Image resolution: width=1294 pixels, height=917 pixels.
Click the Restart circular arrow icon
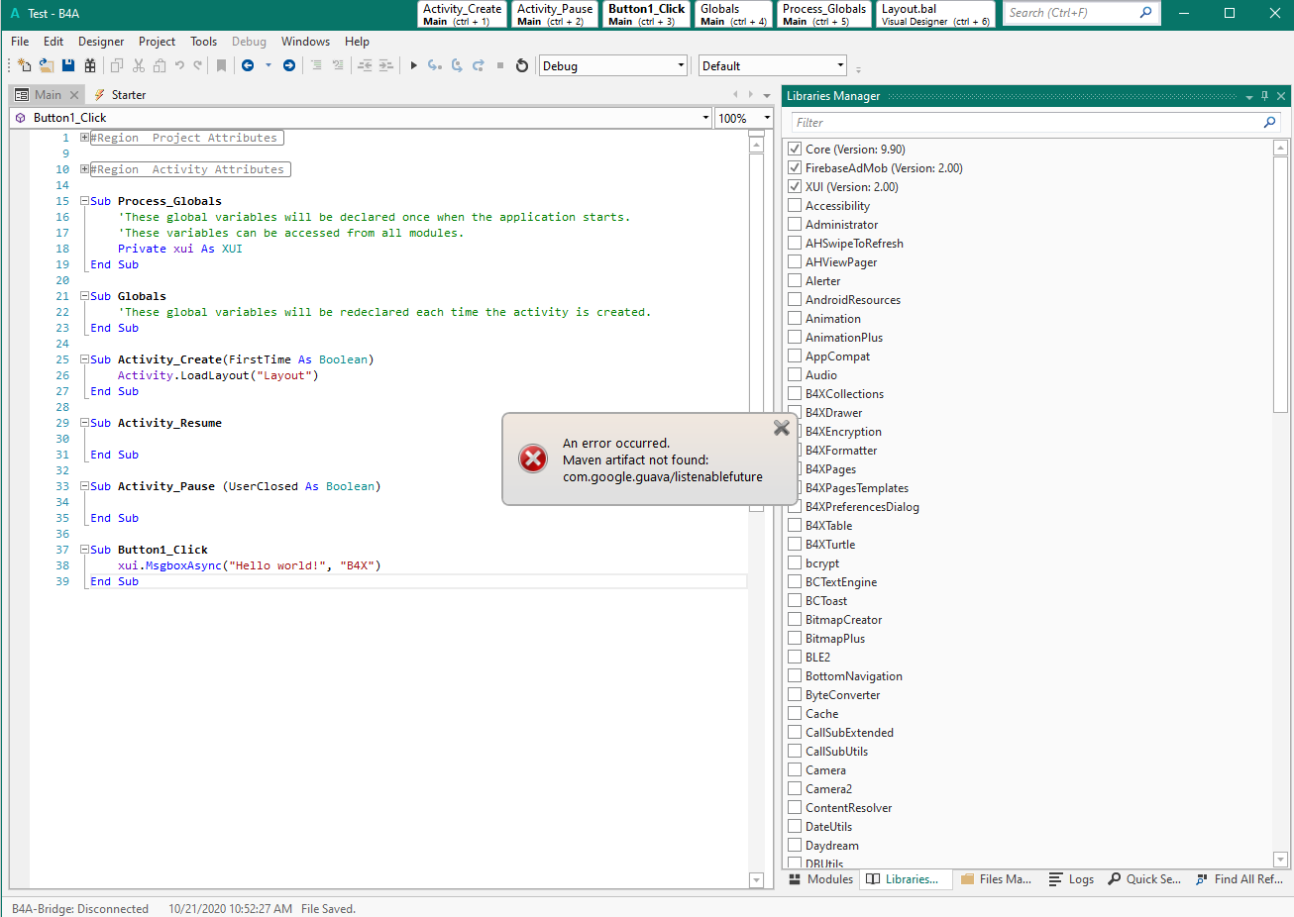[522, 65]
